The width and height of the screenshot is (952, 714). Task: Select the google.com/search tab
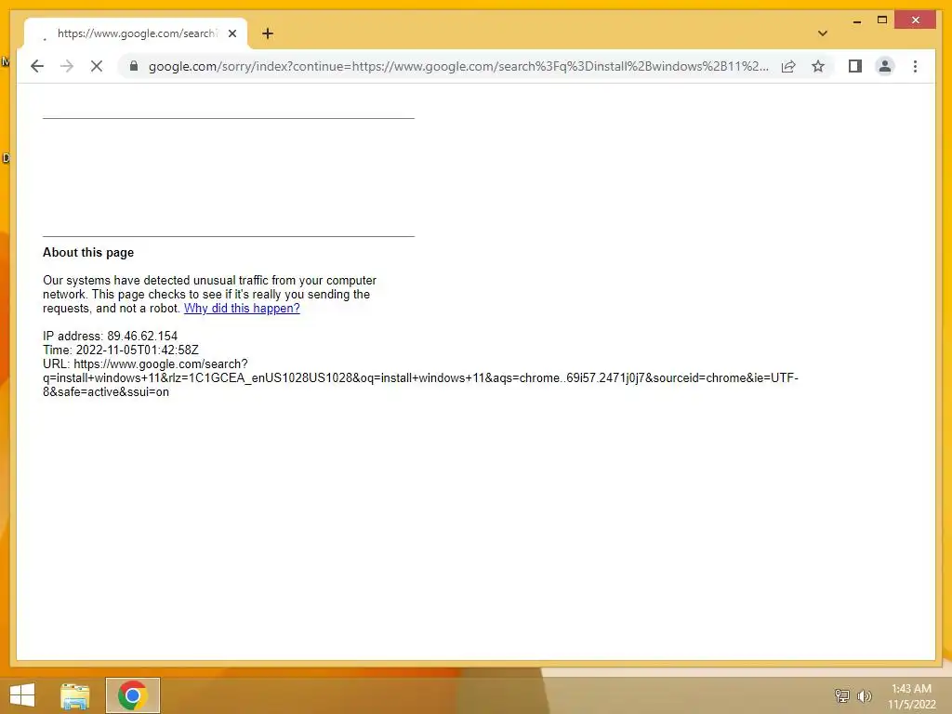click(136, 34)
